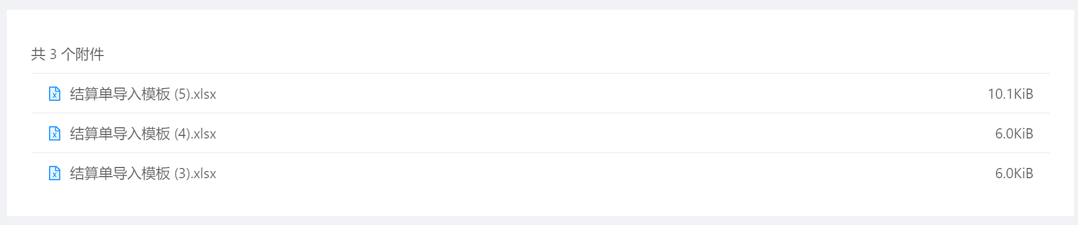Click the 结算单导入模板 text in the first row

pyautogui.click(x=120, y=94)
